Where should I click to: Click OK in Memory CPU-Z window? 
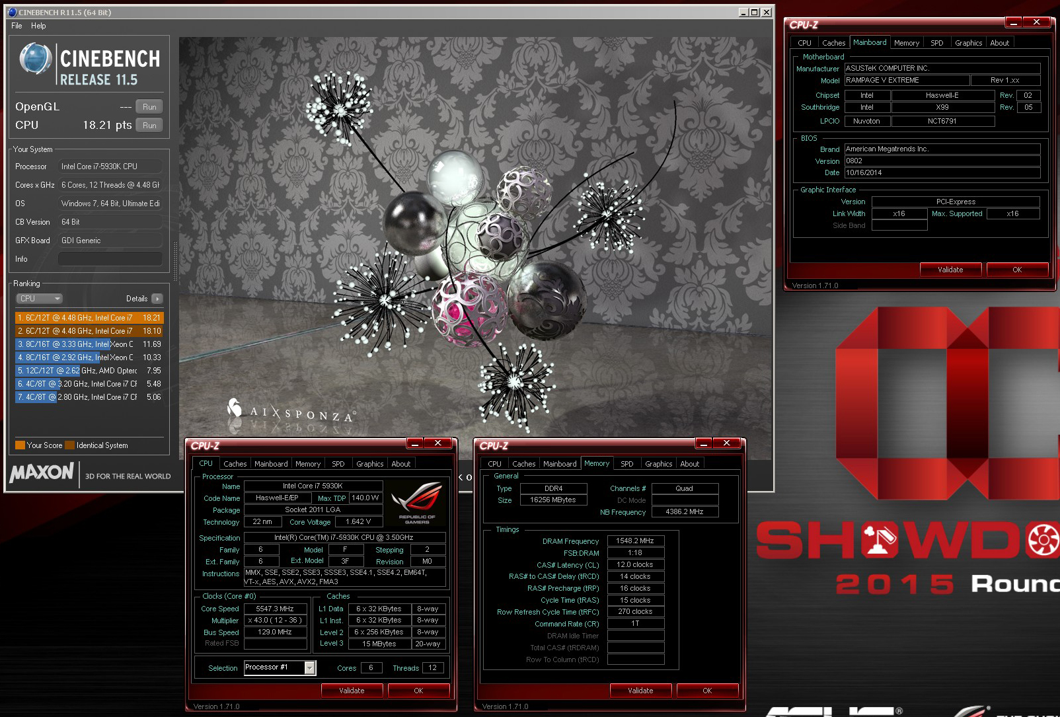point(707,691)
